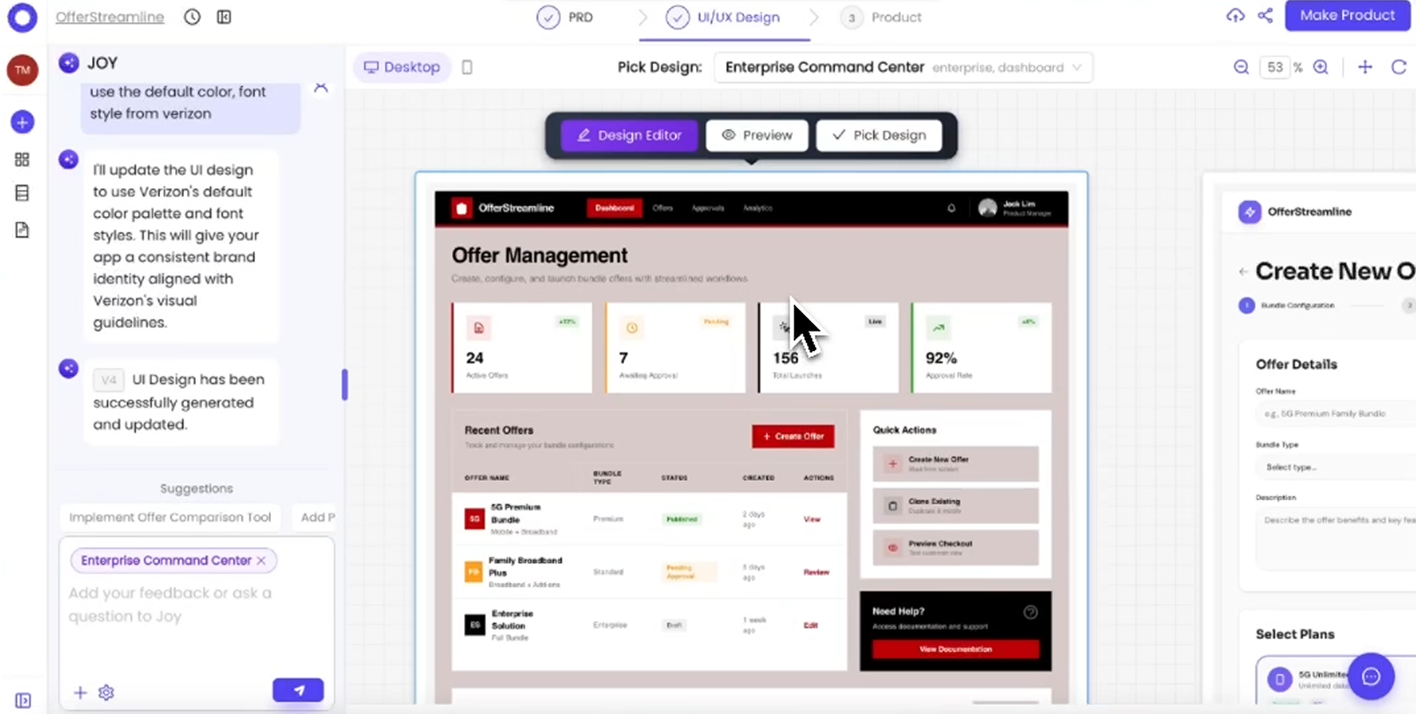Remove the Enterprise Command Center tag
Image resolution: width=1416 pixels, height=714 pixels.
coord(261,560)
